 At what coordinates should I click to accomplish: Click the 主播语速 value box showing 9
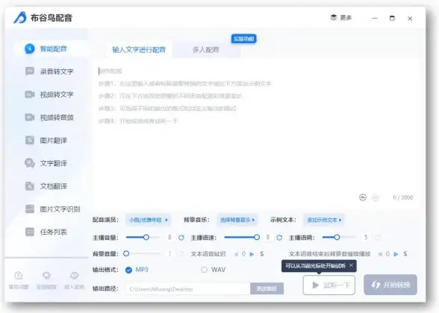(x=268, y=237)
